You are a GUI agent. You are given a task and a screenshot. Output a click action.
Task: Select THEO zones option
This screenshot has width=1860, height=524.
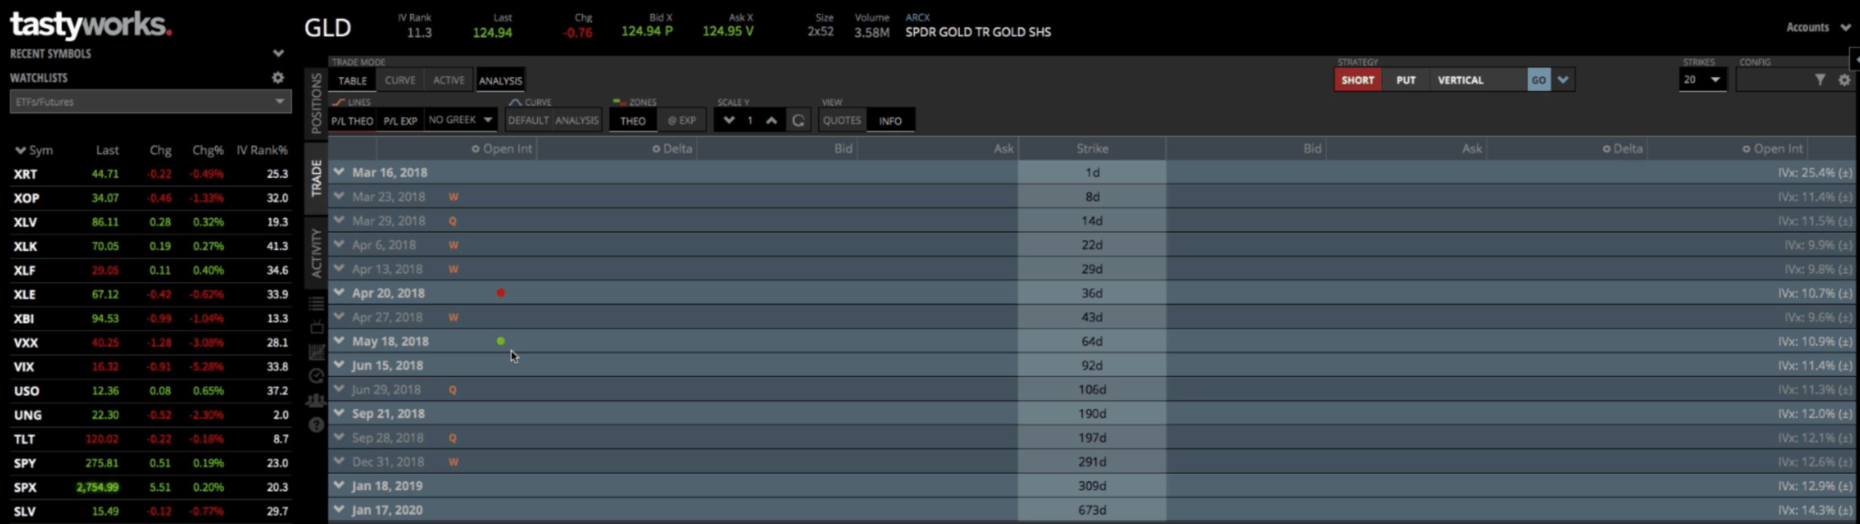pos(632,120)
